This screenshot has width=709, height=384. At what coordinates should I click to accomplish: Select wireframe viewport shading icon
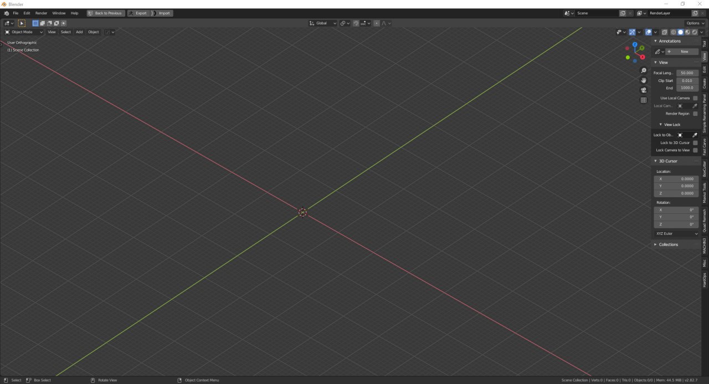[x=674, y=32]
